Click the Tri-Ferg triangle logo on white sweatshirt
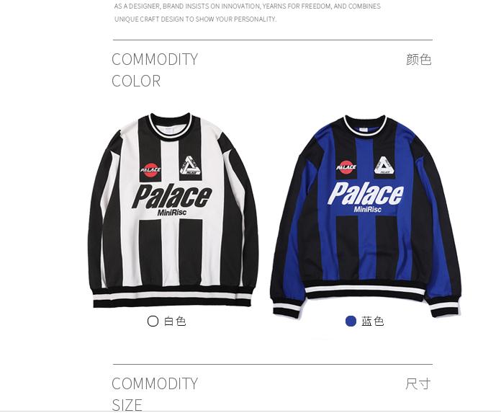The width and height of the screenshot is (501, 413). coord(191,165)
